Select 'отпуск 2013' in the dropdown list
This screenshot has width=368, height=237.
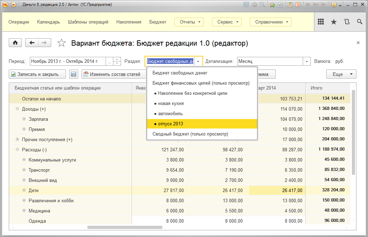tap(170, 124)
